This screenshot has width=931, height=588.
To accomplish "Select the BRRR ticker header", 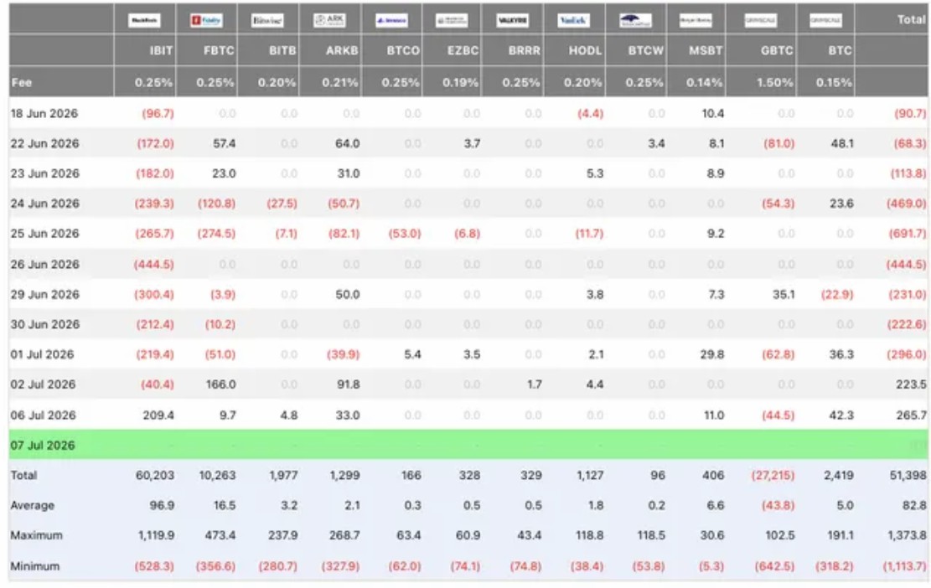I will [x=525, y=51].
